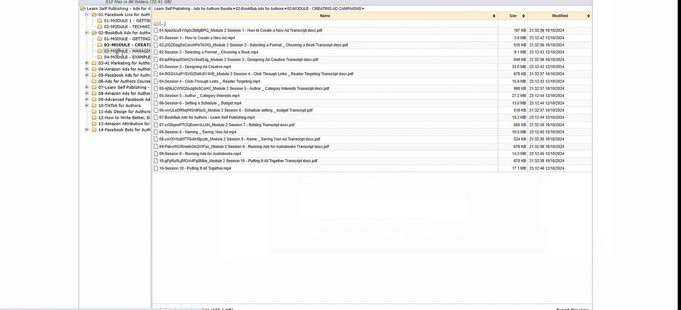Click the file icon for 01-Session 1 - How to Create a New Ad.mp4
Screen dimensions: 681x310
point(156,38)
